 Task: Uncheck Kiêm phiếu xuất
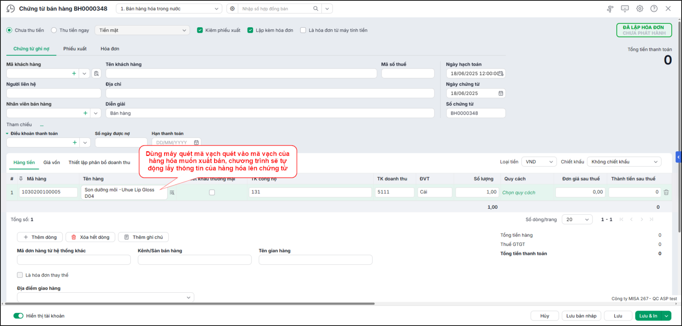pyautogui.click(x=200, y=30)
